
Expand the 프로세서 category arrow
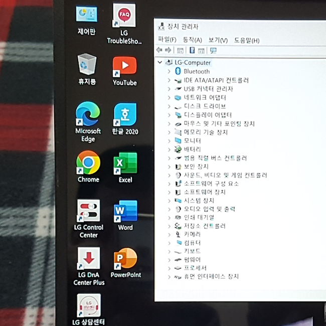(x=169, y=268)
